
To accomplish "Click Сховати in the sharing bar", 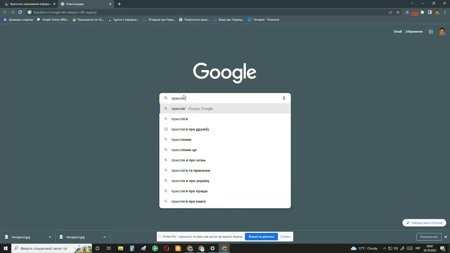I will point(285,237).
